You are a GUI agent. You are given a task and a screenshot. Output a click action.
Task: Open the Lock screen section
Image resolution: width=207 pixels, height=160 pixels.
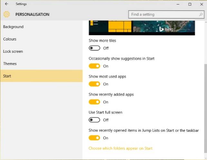(x=41, y=51)
